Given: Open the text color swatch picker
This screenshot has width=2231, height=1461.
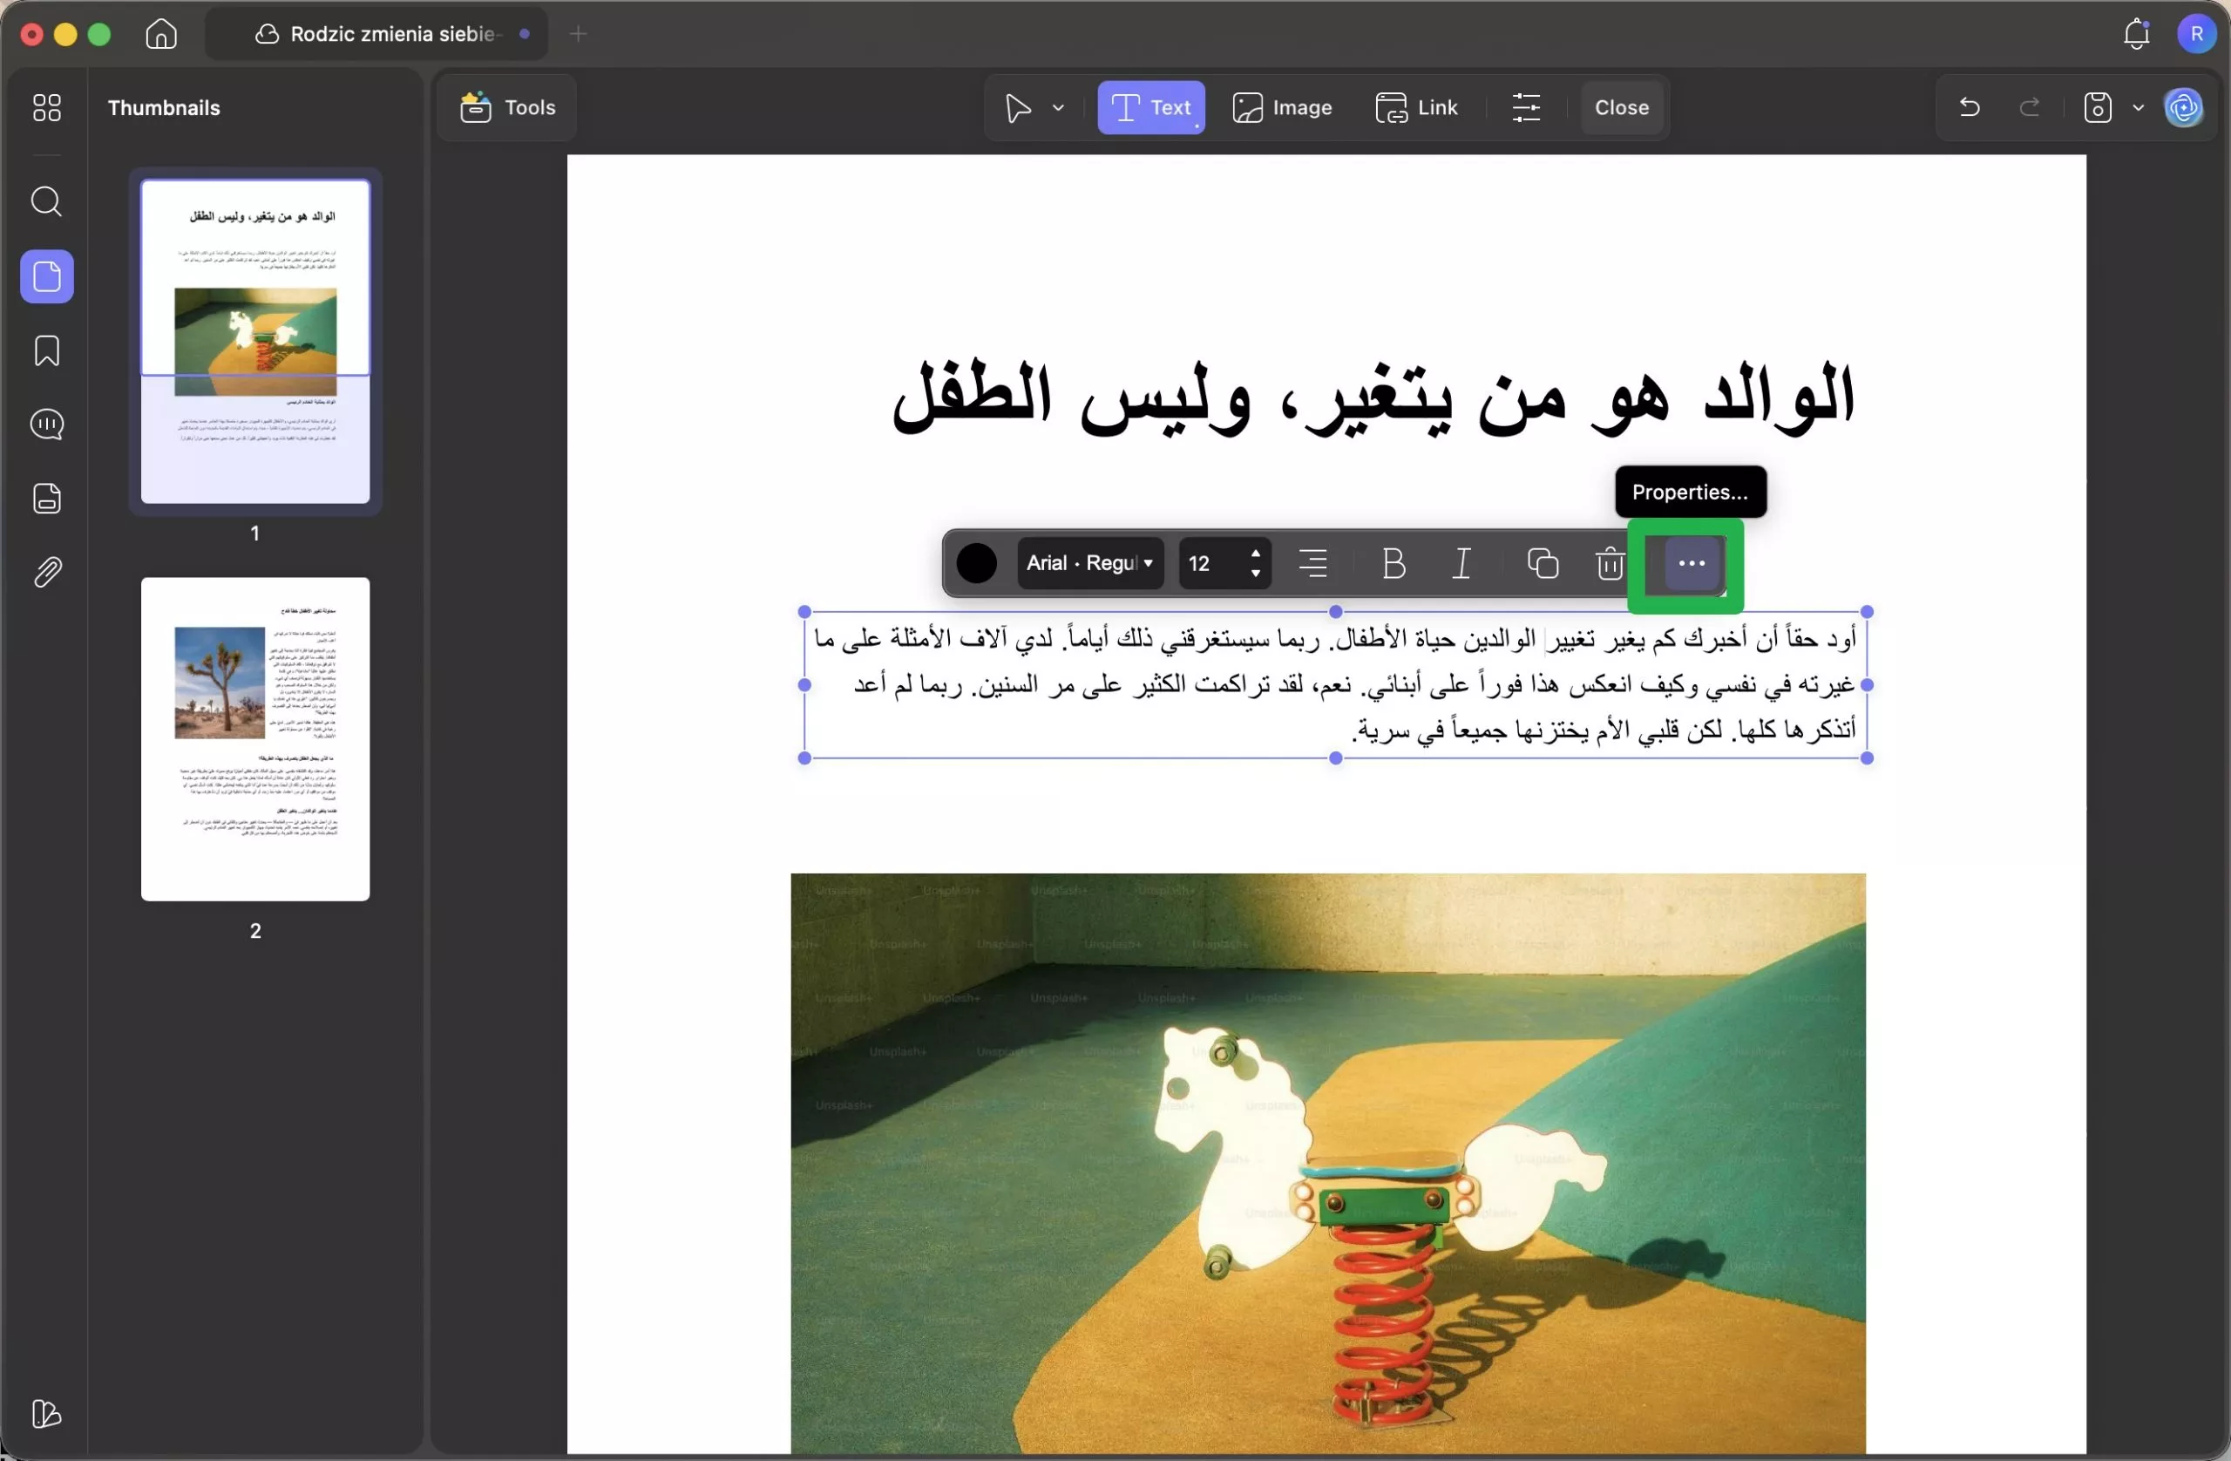Looking at the screenshot, I should (x=977, y=564).
